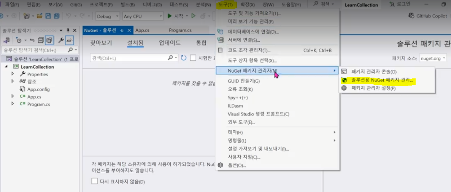Click the Save icon in toolbar
The image size is (451, 192).
pyautogui.click(x=48, y=16)
